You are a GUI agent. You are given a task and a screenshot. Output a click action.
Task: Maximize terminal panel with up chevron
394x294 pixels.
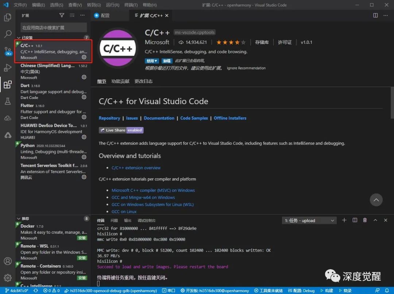tap(375, 220)
